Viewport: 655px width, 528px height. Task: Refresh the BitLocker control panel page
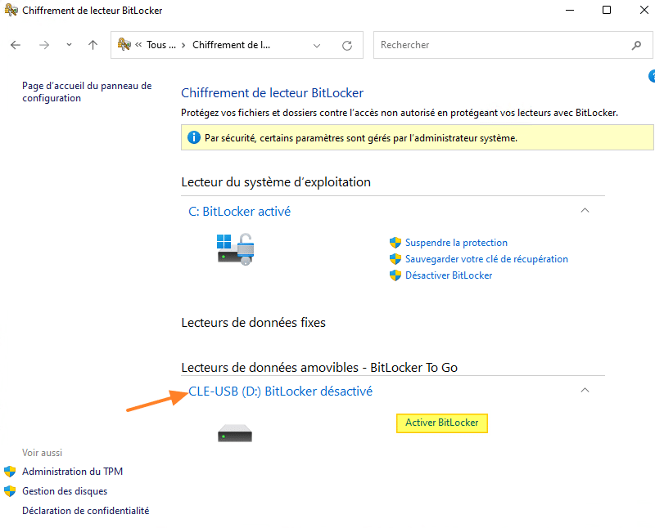(x=346, y=46)
